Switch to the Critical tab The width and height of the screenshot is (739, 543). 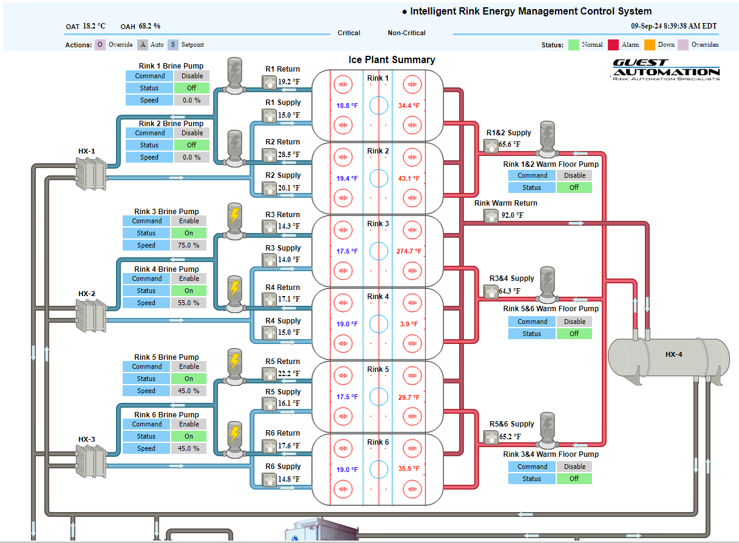pos(349,33)
